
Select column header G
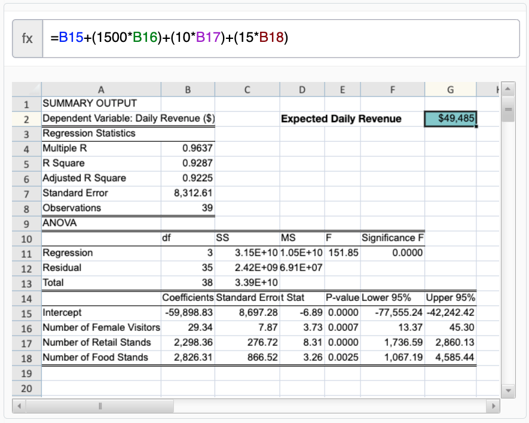coord(450,89)
